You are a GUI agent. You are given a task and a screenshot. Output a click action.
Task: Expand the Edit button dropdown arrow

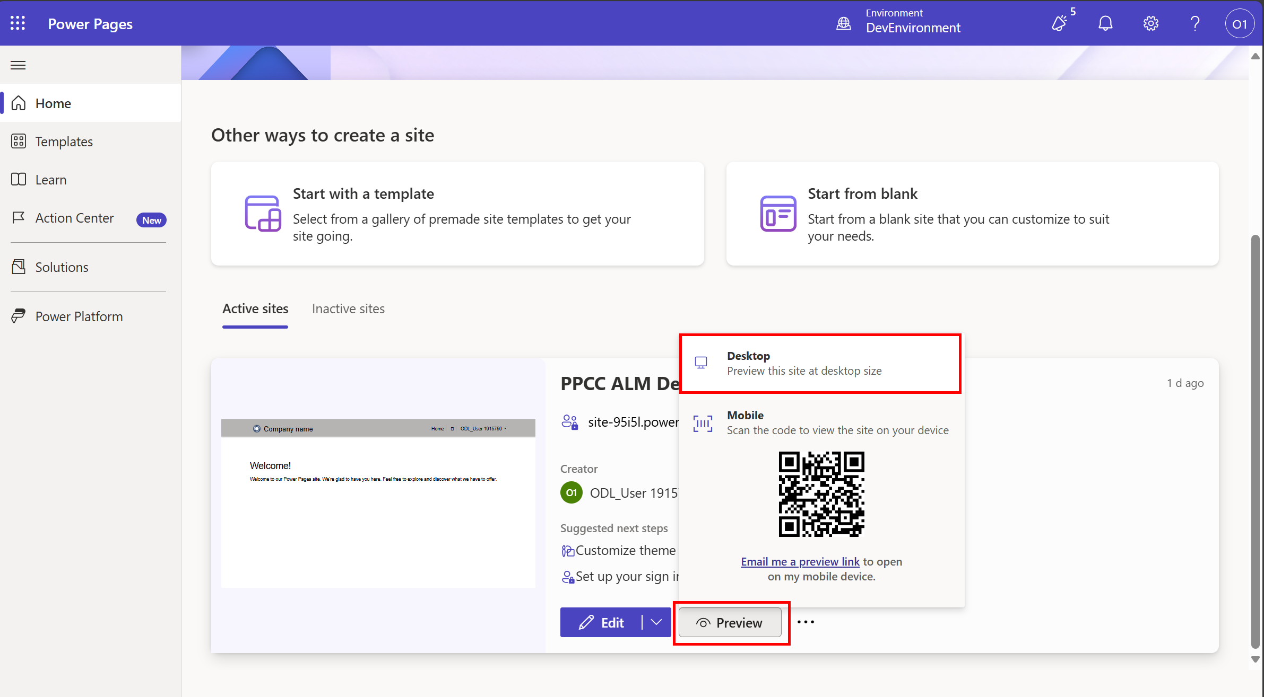point(656,622)
